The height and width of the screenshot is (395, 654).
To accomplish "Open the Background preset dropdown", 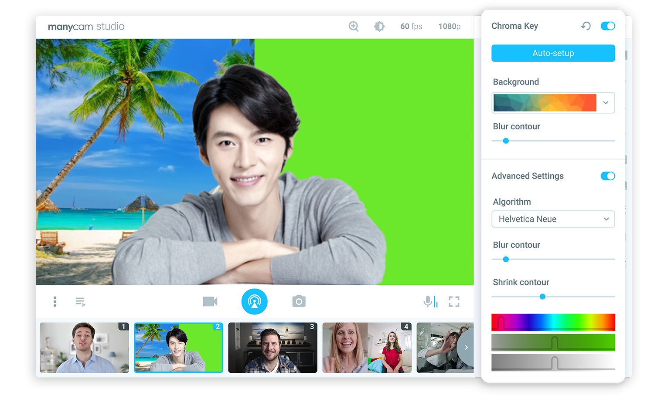I will [605, 103].
